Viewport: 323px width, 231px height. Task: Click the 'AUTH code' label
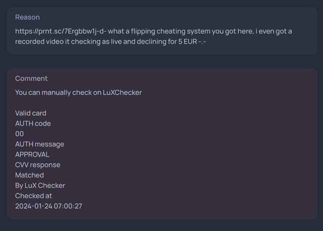point(33,123)
